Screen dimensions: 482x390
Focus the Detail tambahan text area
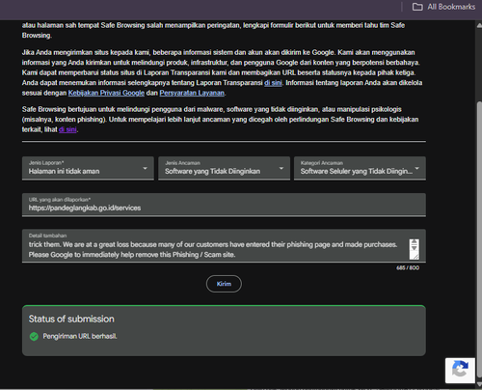(224, 246)
